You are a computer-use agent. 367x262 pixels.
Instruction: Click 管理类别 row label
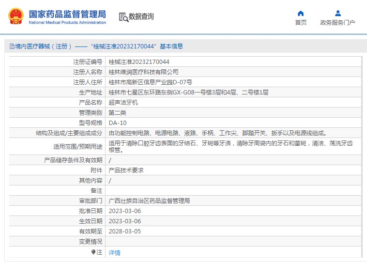(x=91, y=113)
